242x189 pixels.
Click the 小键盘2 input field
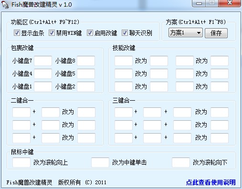(86, 86)
